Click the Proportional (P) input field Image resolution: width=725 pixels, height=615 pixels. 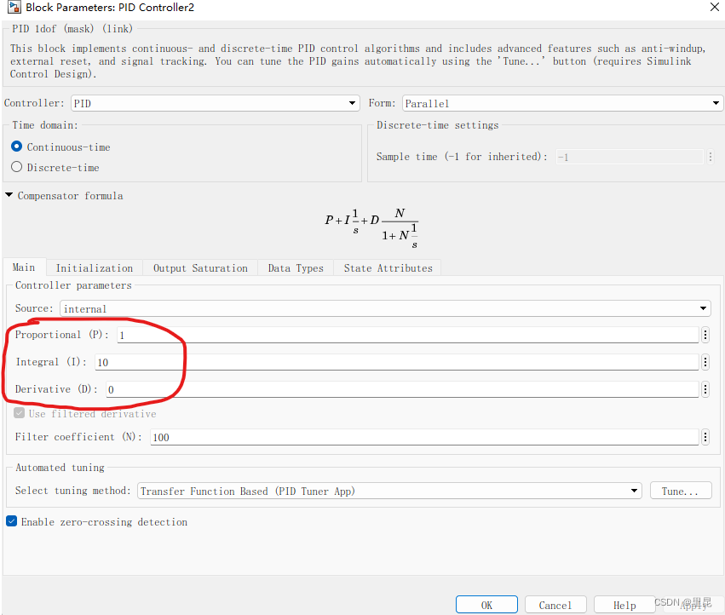pos(408,335)
